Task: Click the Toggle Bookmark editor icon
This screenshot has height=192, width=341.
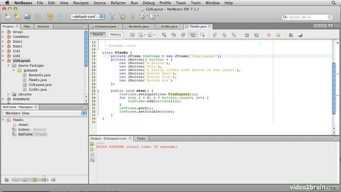Action: click(234, 35)
